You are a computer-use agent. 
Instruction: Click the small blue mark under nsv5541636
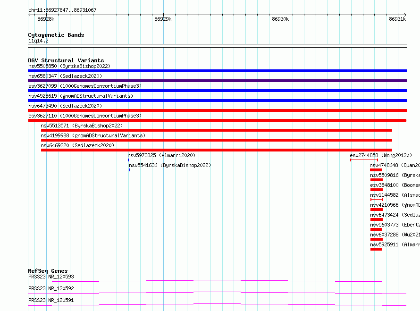click(130, 170)
